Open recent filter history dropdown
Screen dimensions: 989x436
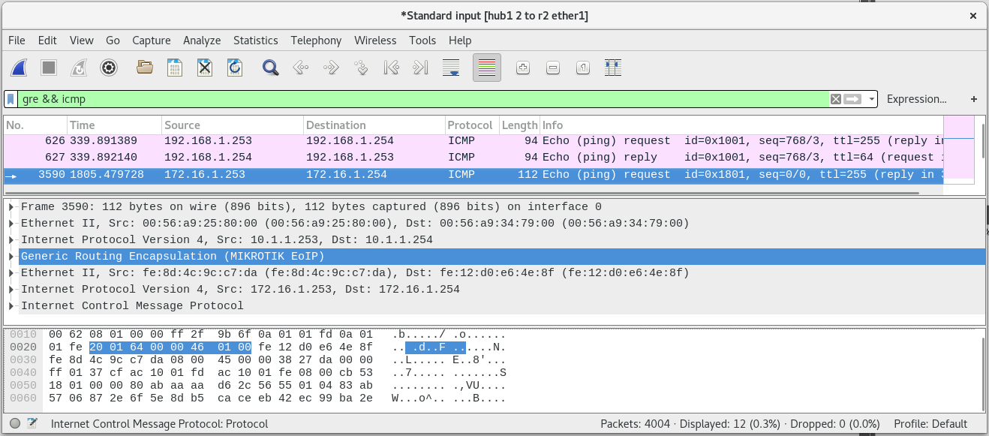(871, 99)
